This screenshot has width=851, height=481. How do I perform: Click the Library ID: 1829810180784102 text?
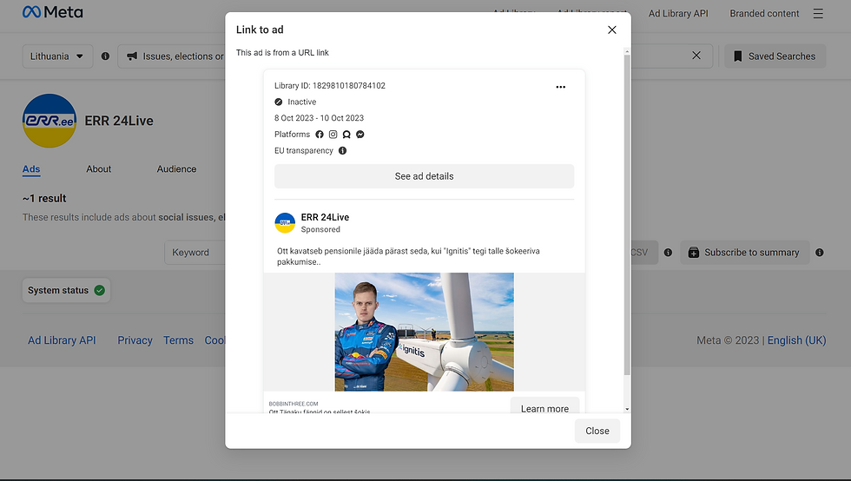[x=329, y=86]
